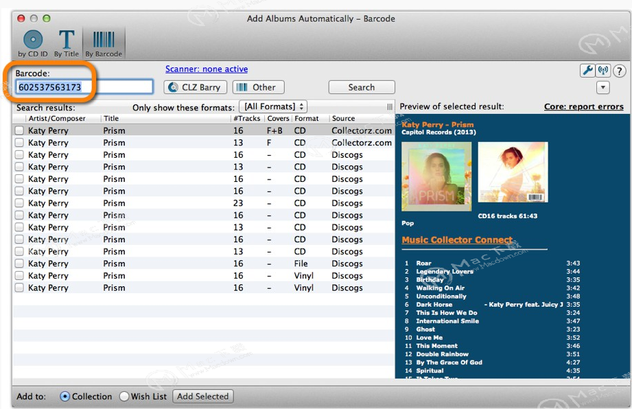
Task: Click track 'Unconditionally' in the preview
Action: (x=441, y=296)
